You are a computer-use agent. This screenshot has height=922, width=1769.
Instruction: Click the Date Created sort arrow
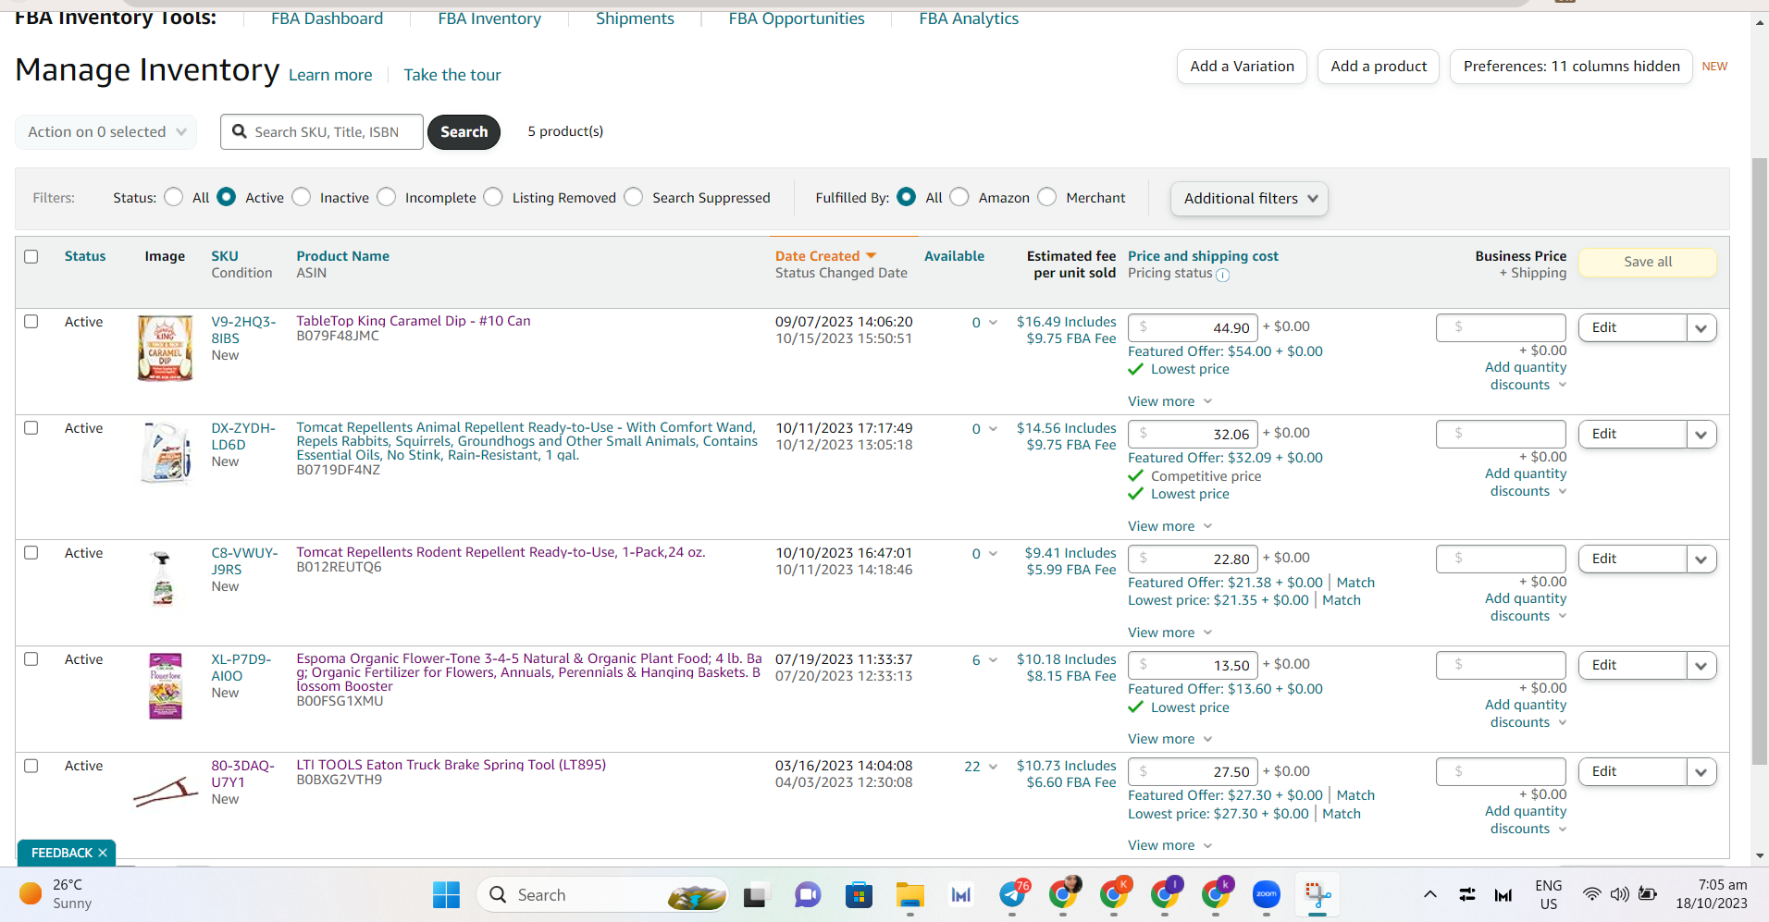871,256
